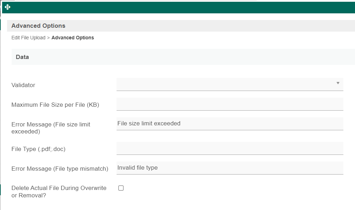Click the move/drag cross-arrows icon
355x210 pixels.
pyautogui.click(x=8, y=7)
